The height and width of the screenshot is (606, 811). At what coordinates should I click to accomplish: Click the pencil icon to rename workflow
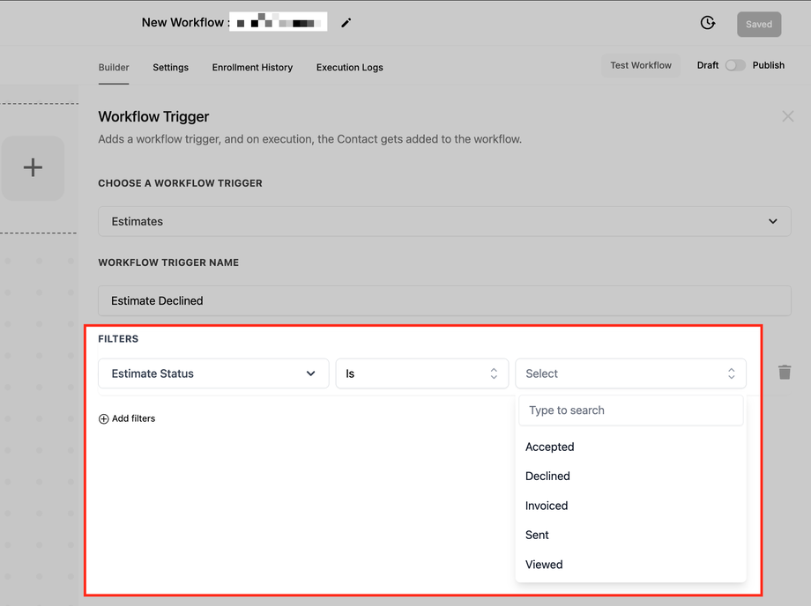click(346, 23)
